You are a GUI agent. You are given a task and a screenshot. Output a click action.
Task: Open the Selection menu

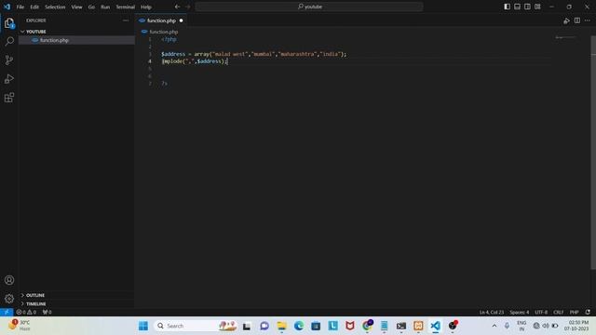[55, 7]
